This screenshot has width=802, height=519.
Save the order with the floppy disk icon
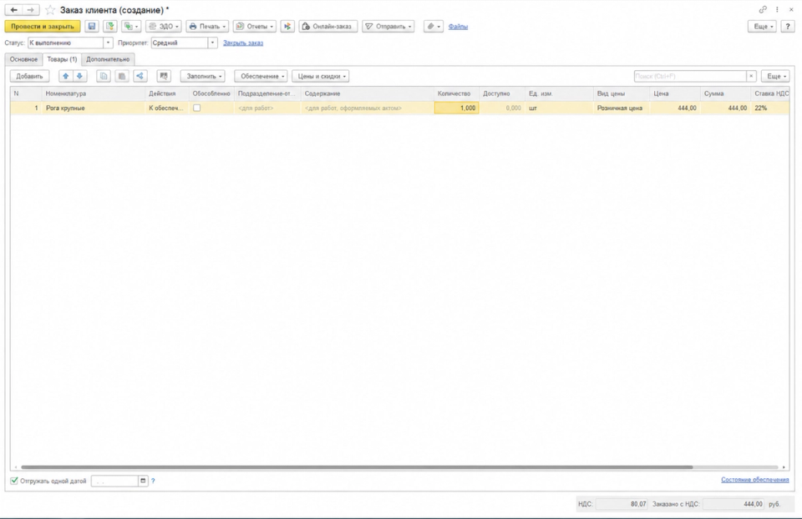tap(92, 26)
